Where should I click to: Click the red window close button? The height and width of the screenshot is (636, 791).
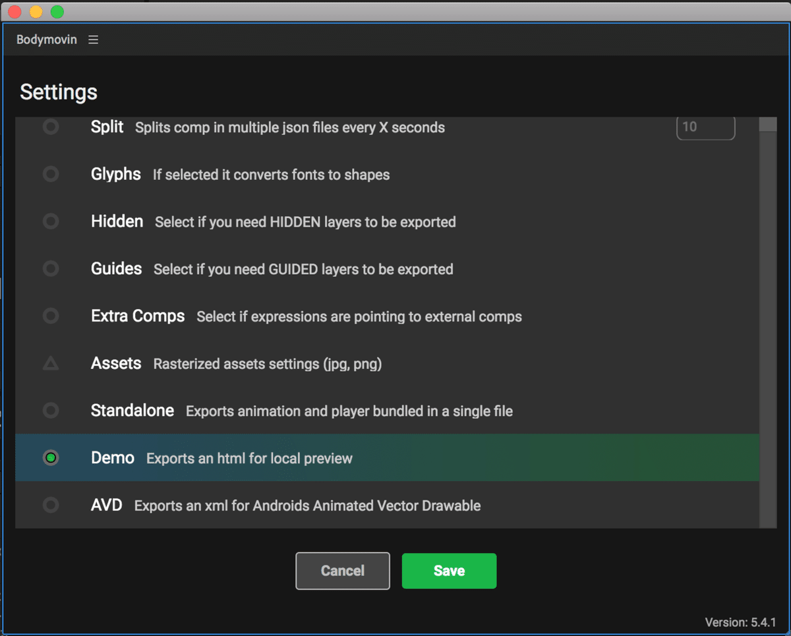pyautogui.click(x=15, y=12)
